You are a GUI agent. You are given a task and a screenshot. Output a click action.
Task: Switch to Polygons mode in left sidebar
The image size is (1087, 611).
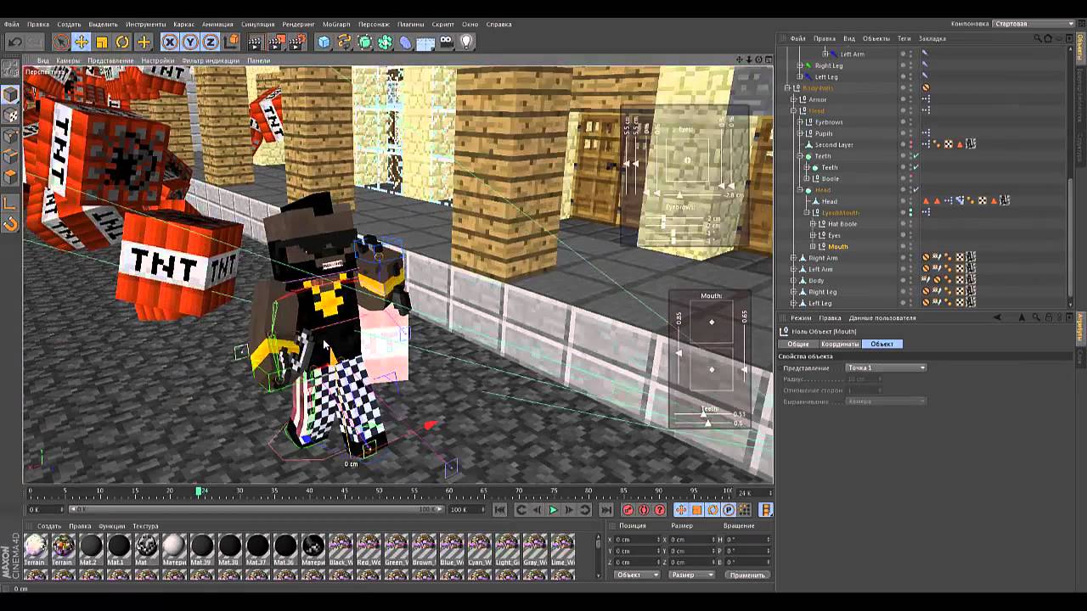click(x=10, y=177)
